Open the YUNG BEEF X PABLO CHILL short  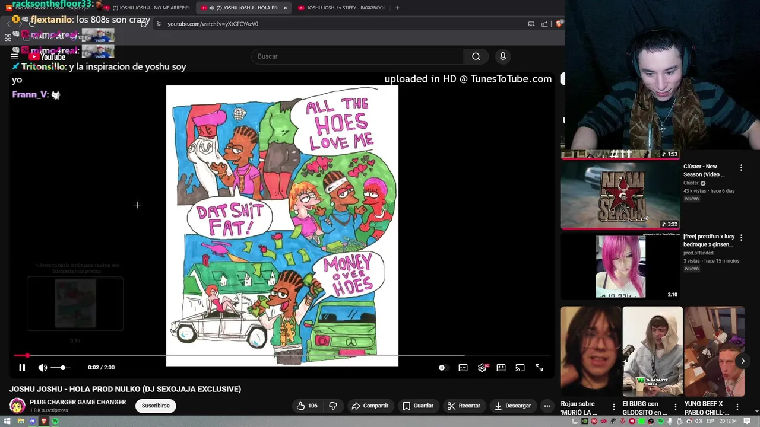pyautogui.click(x=714, y=351)
